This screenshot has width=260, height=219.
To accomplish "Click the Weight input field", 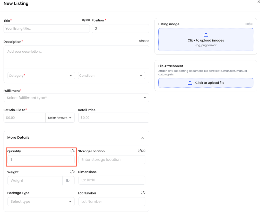I will click(x=35, y=181).
